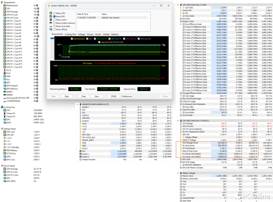Click the Voltage Values section icon
Image resolution: width=273 pixels, height=202 pixels.
pyautogui.click(x=2, y=129)
